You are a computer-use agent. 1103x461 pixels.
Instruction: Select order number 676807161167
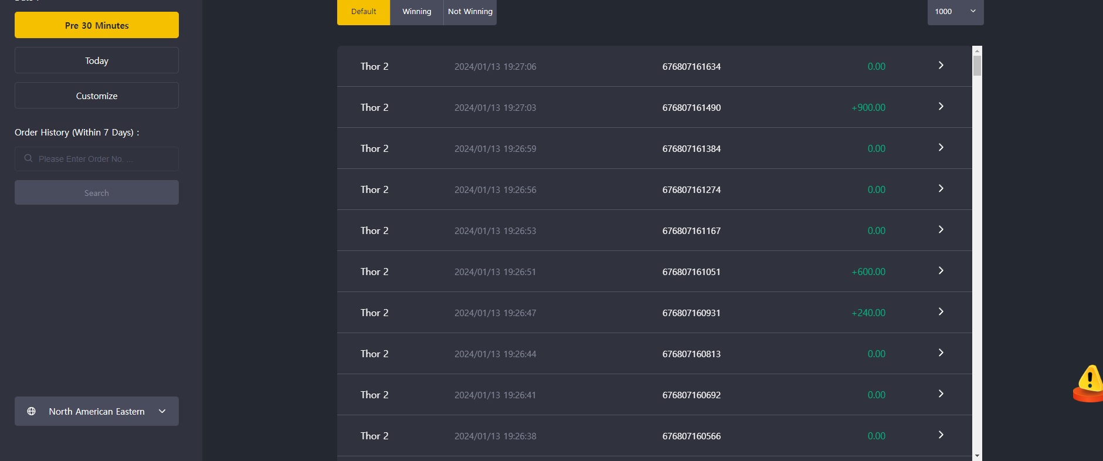tap(691, 231)
